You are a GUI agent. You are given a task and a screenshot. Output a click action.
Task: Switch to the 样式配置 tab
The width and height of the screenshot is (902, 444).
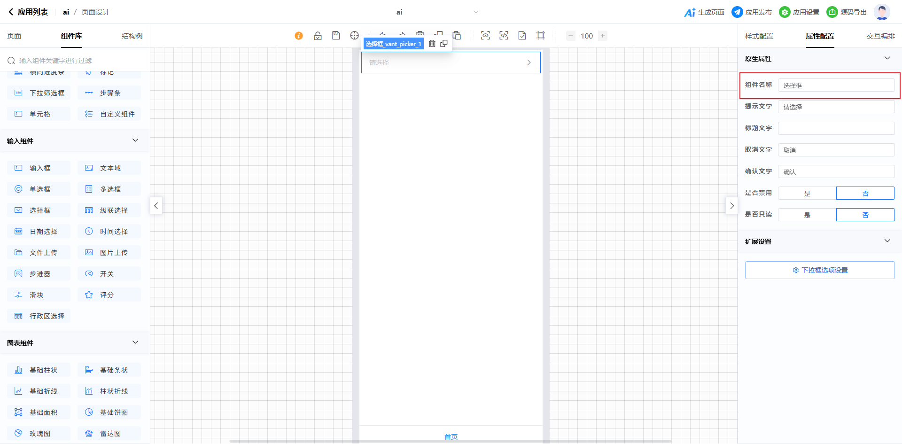[x=759, y=36]
